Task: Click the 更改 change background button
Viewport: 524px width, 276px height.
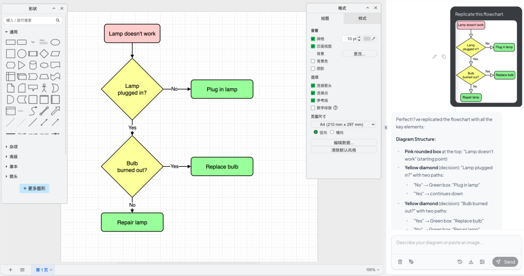Action: (360, 54)
